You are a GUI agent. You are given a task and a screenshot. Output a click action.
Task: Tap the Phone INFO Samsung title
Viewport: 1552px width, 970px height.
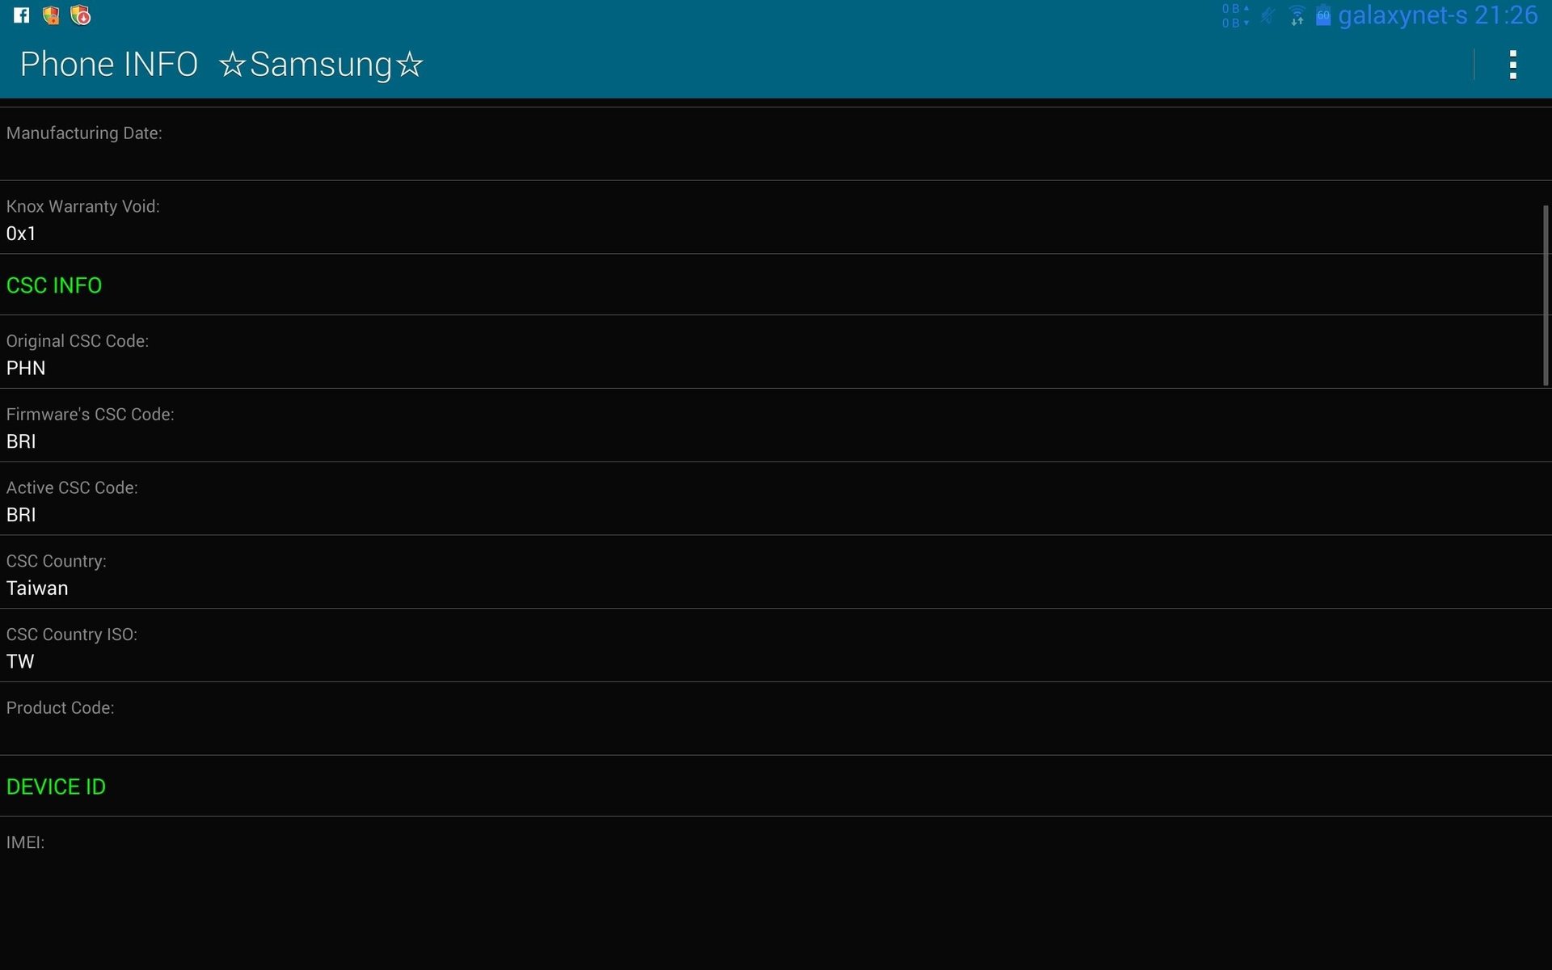pos(221,65)
